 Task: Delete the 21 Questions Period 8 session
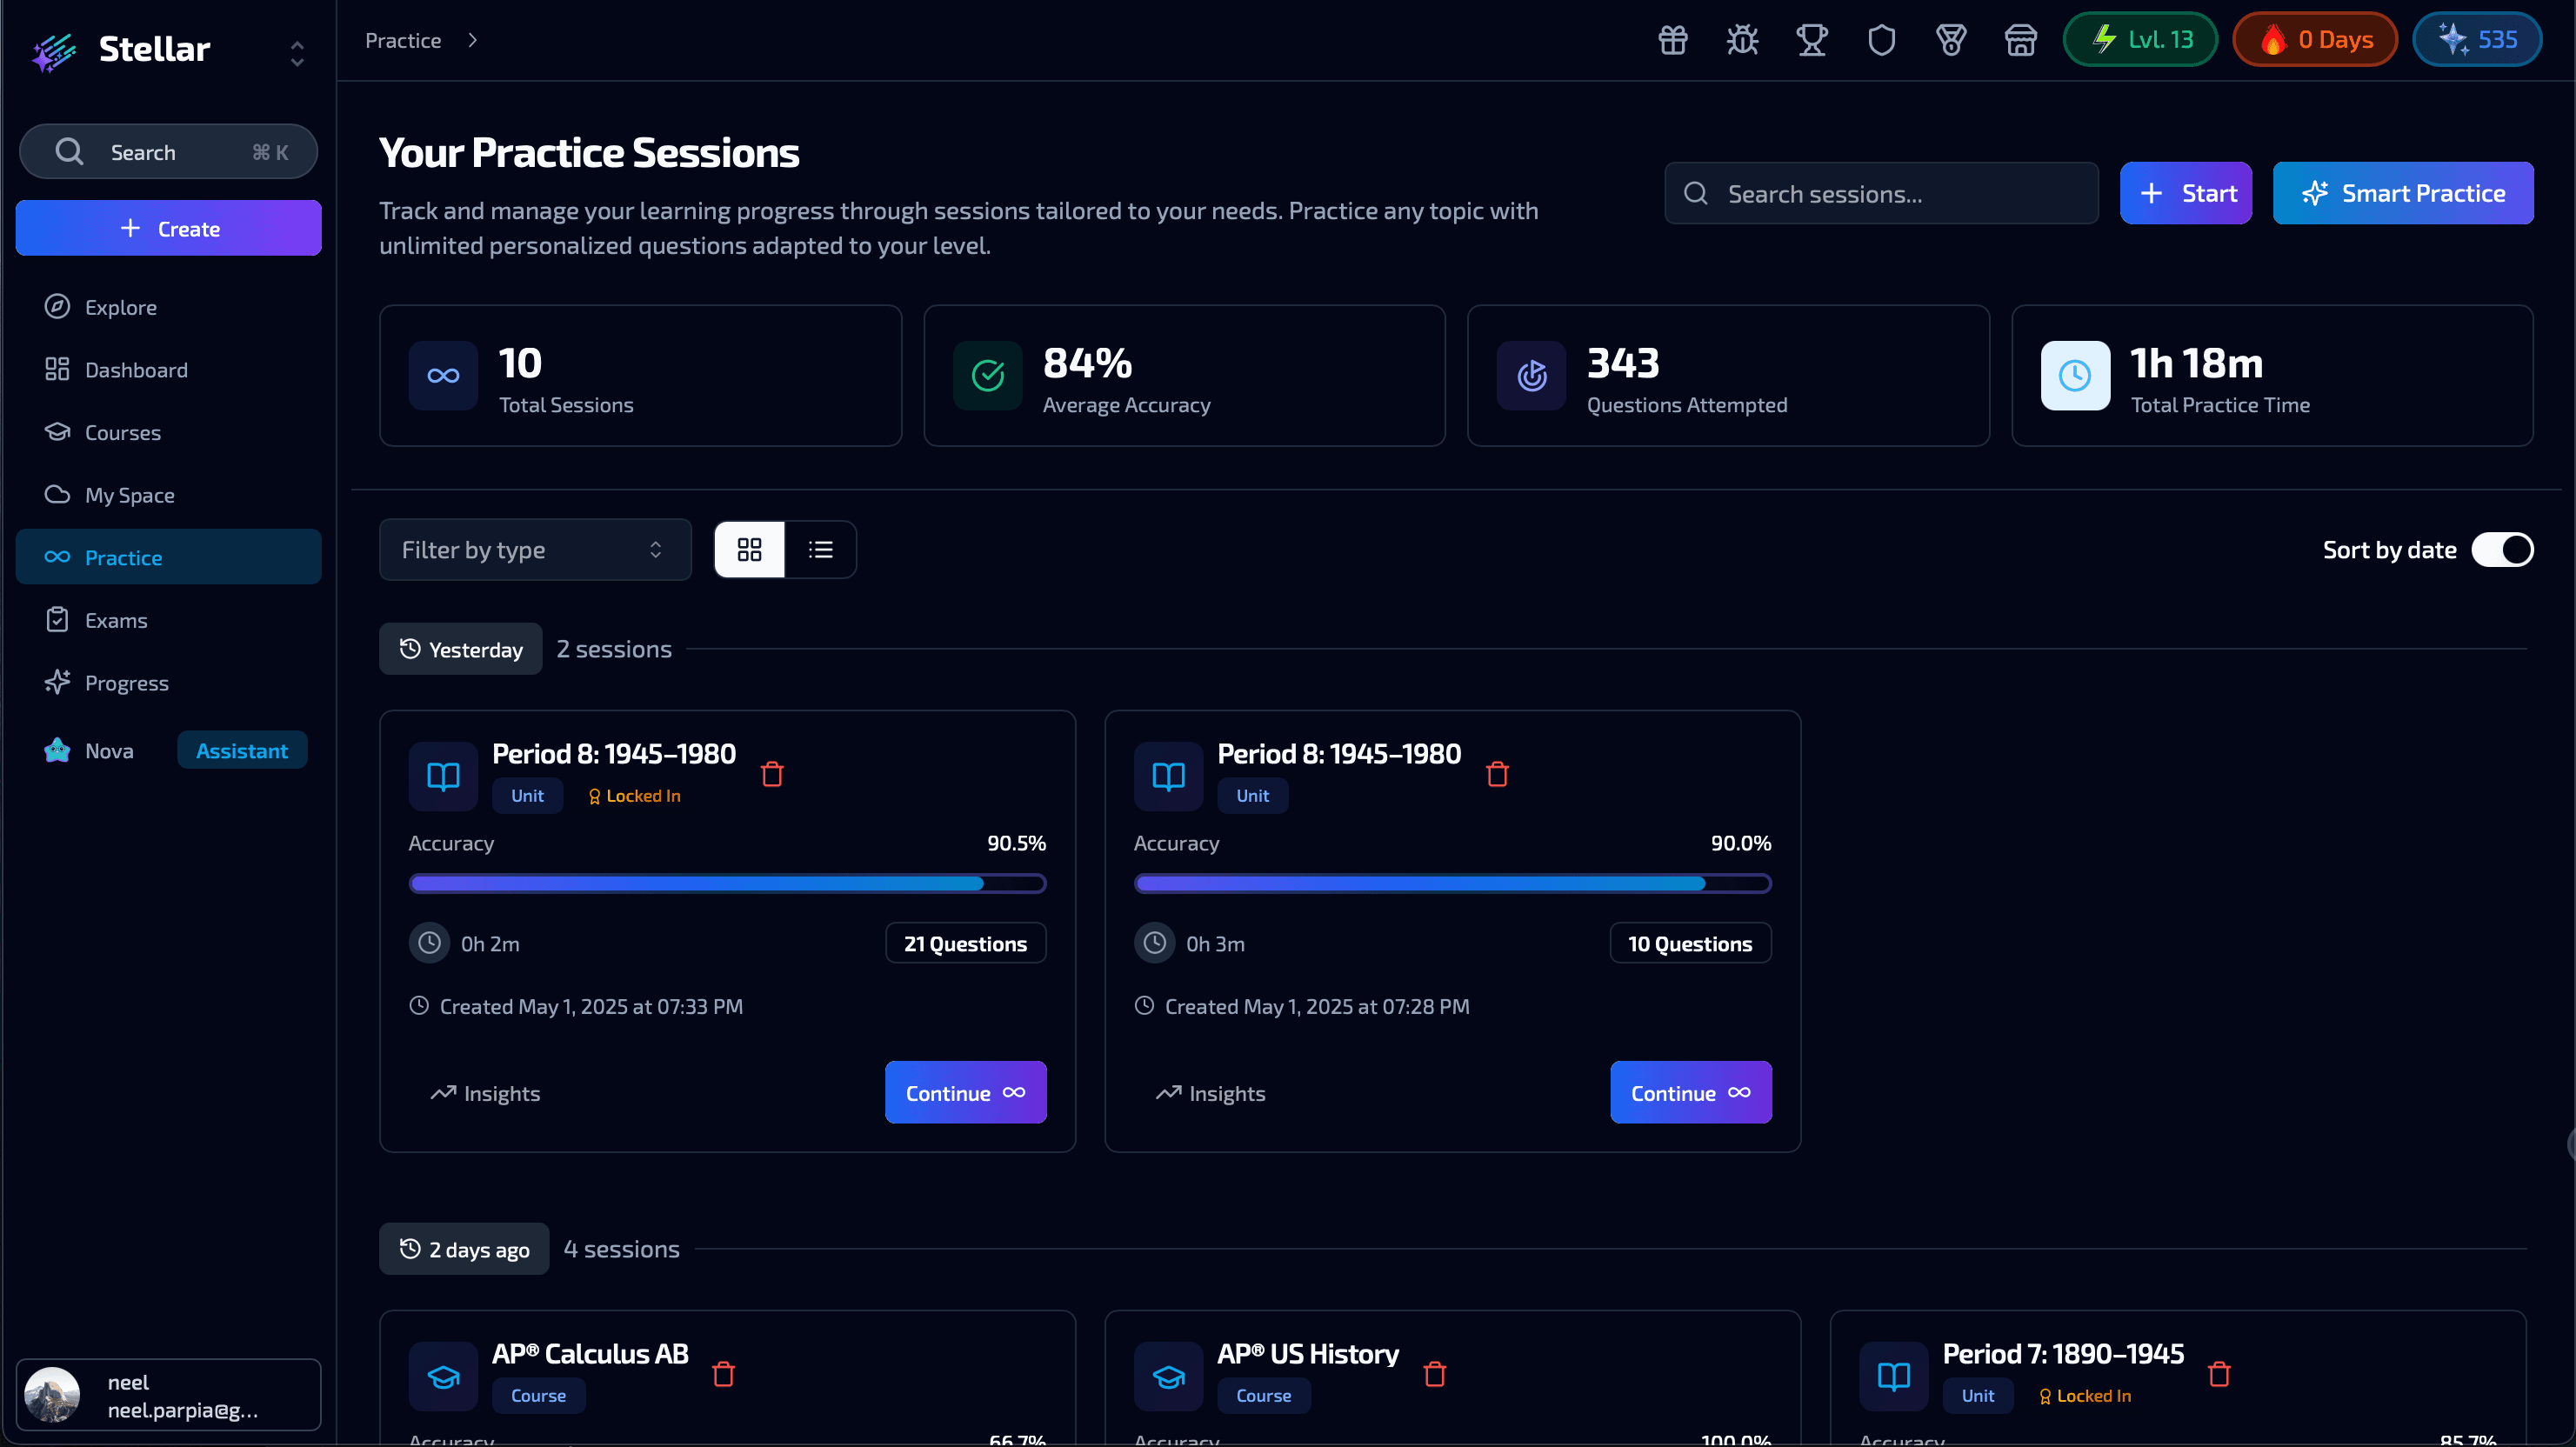(772, 774)
